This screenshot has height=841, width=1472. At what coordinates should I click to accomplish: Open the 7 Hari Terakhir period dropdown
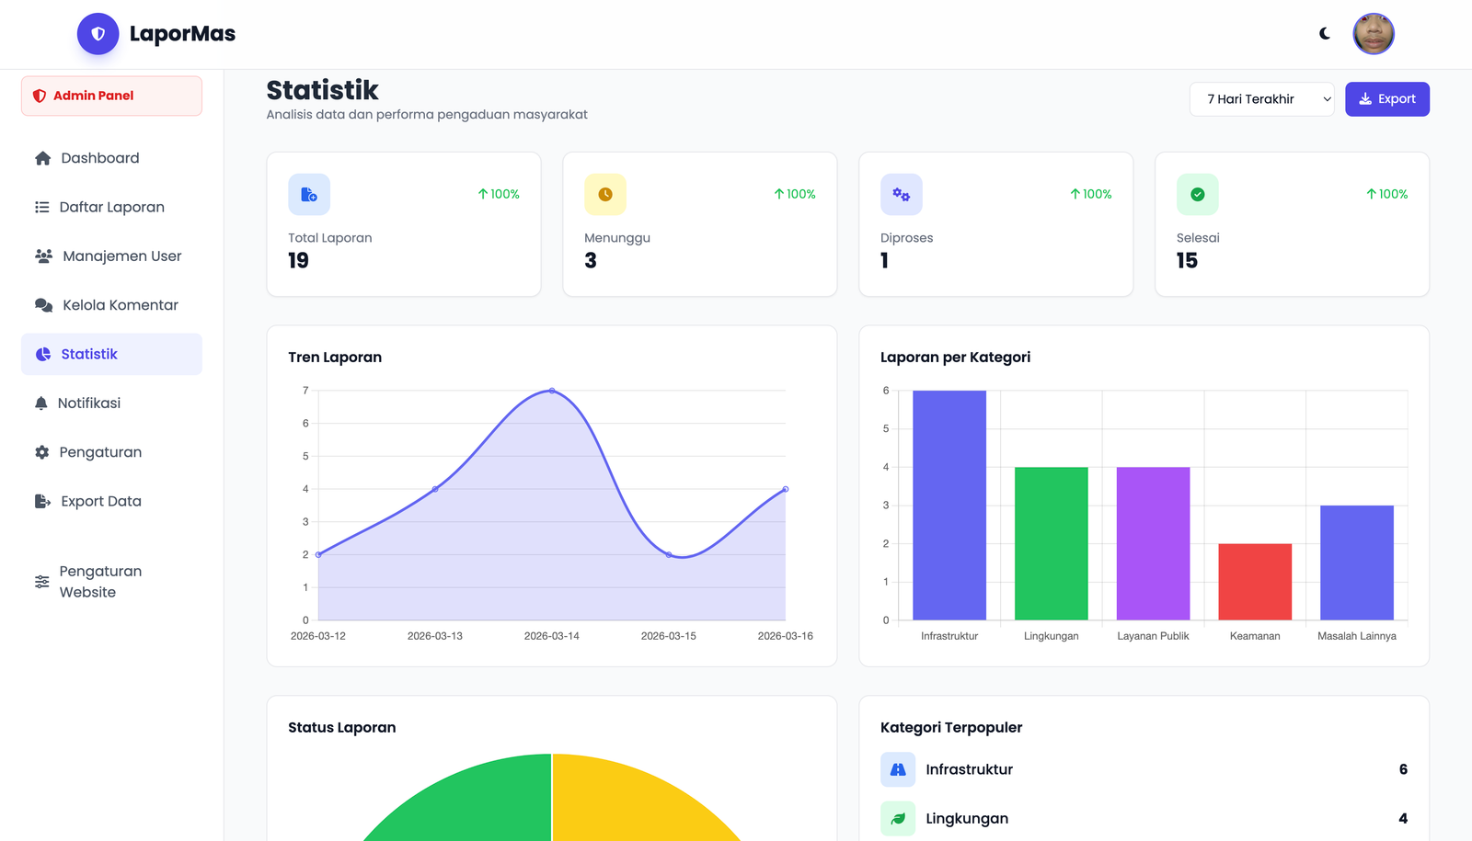pyautogui.click(x=1262, y=99)
